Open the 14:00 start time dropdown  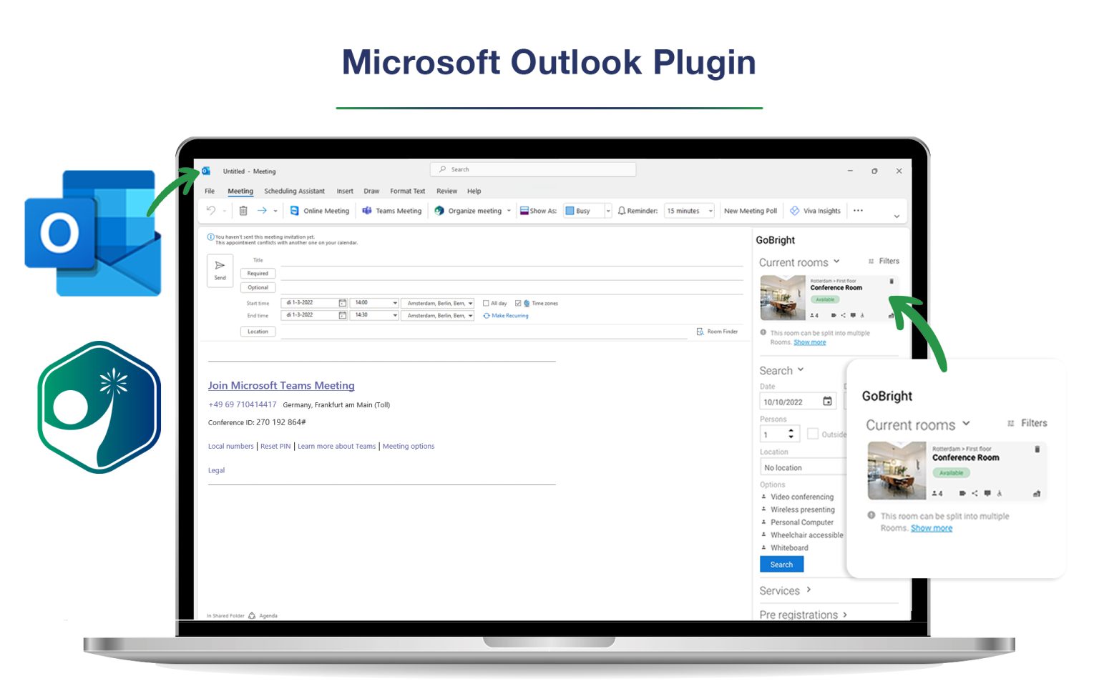[394, 302]
